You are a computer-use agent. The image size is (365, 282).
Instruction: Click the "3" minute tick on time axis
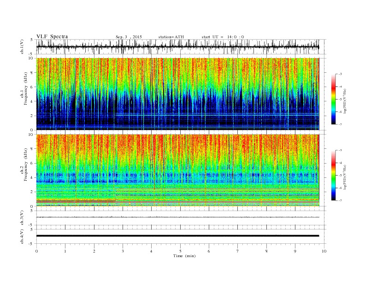(123, 251)
